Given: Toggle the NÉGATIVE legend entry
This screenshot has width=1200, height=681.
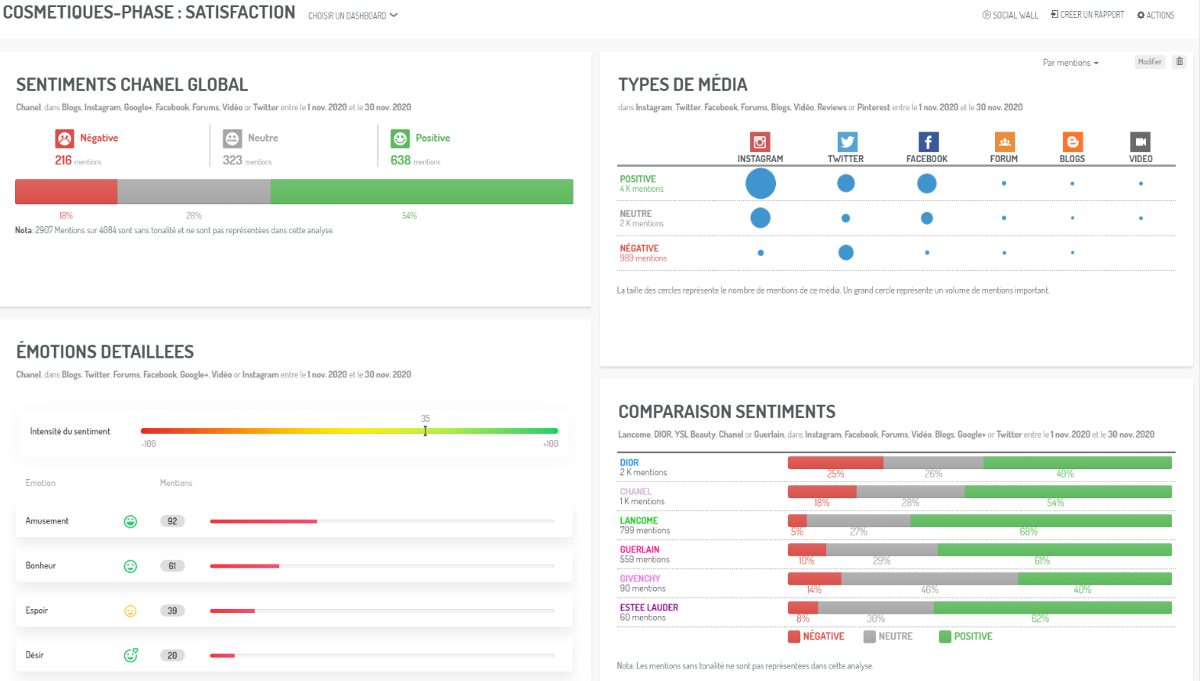Looking at the screenshot, I should click(816, 636).
